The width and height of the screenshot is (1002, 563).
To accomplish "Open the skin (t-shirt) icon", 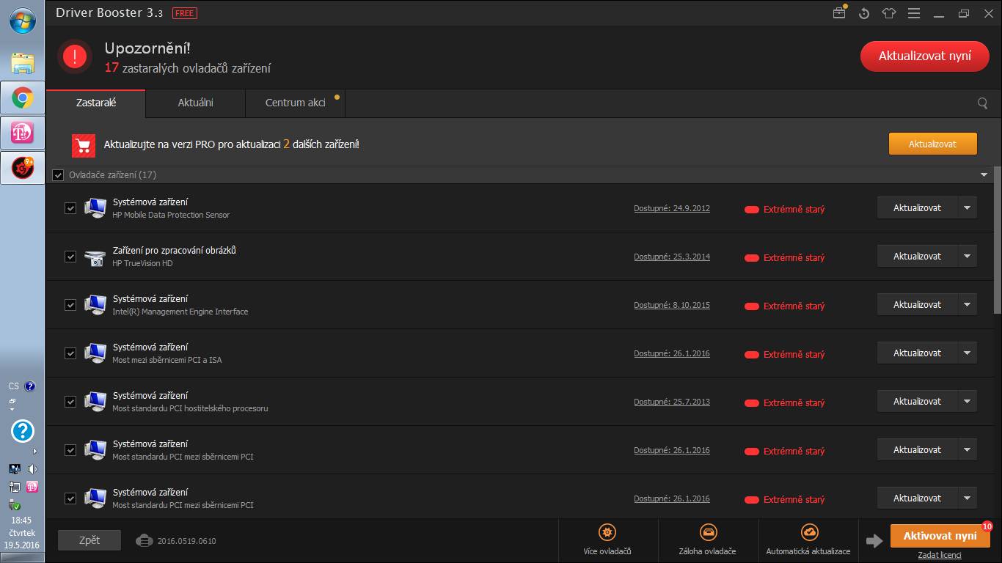I will click(x=889, y=13).
